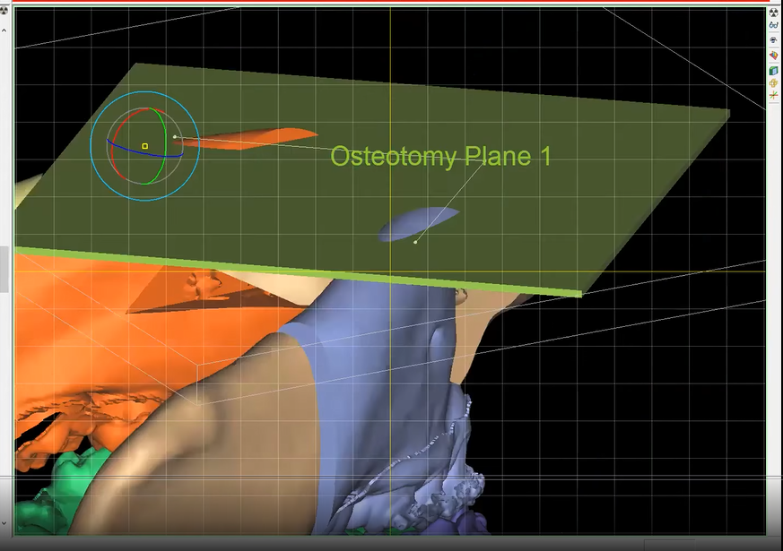The image size is (783, 551).
Task: Click the green rotation arc of the gizmo
Action: pyautogui.click(x=165, y=140)
